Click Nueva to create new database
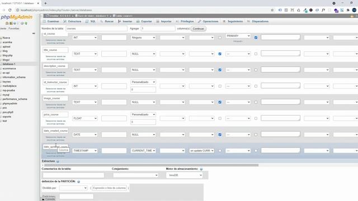The height and width of the screenshot is (201, 358). click(x=6, y=38)
